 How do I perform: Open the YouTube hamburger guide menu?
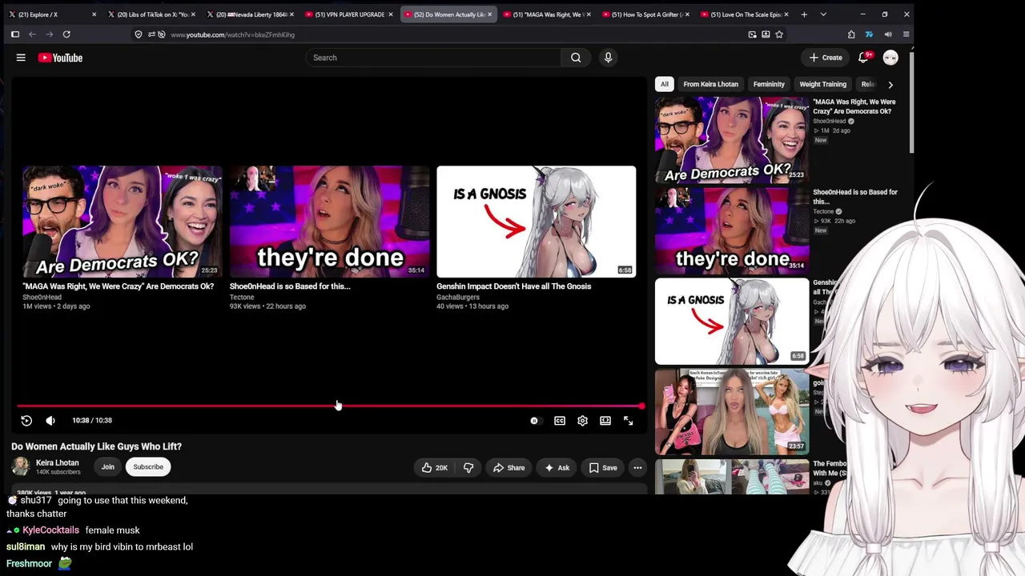point(21,58)
